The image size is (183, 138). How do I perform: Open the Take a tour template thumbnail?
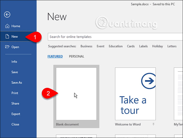pos(135,94)
